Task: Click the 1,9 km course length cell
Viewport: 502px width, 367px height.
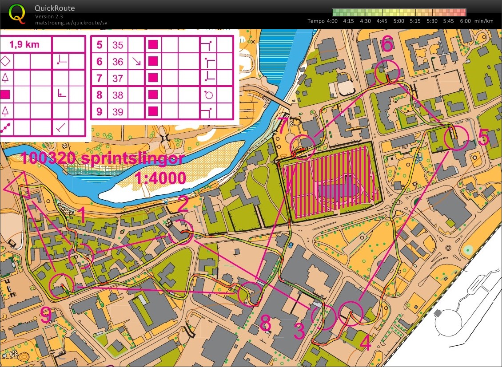Action: point(25,44)
